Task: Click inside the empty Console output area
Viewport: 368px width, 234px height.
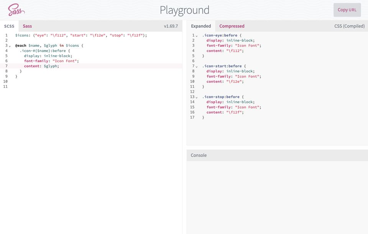Action: (277, 196)
